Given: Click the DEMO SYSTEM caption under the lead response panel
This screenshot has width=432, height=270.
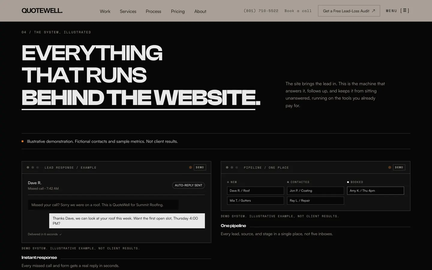Looking at the screenshot, I should point(81,248).
